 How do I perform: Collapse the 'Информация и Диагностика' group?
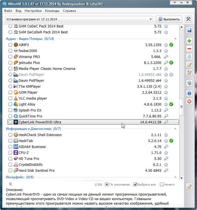175,129
